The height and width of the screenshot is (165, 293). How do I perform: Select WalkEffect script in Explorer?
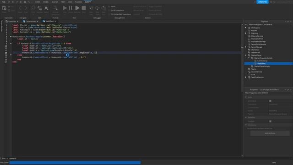(x=261, y=64)
